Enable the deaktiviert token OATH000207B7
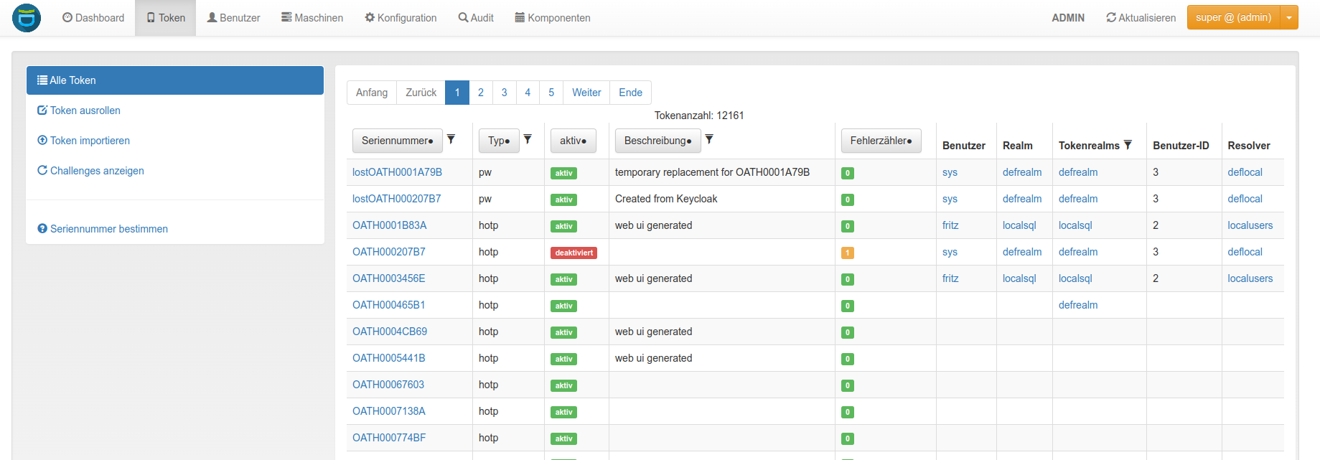Viewport: 1320px width, 460px height. click(574, 253)
